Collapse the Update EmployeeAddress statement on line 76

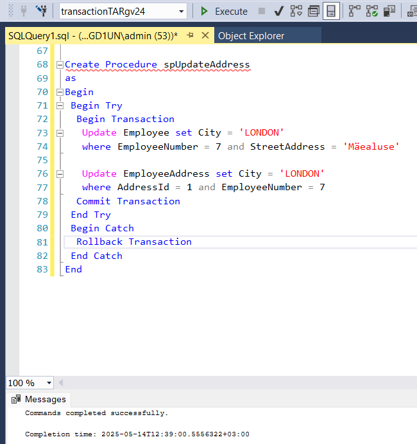pos(60,174)
